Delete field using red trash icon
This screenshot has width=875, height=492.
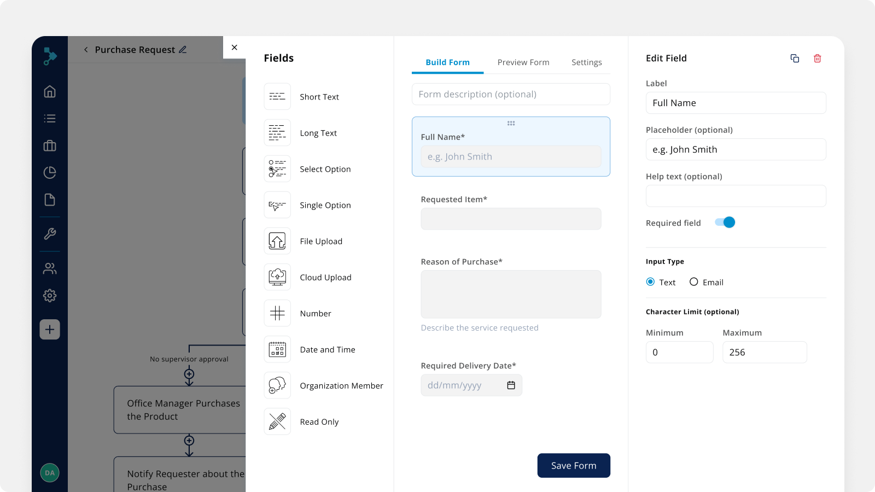817,58
